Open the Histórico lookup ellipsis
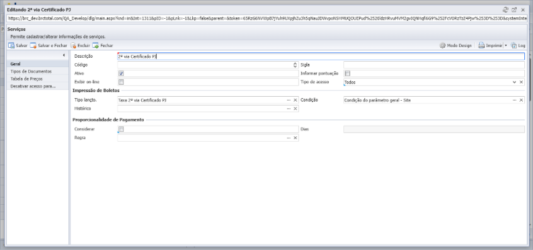 (x=288, y=109)
